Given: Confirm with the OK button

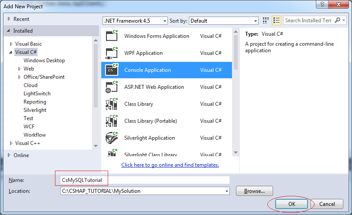Looking at the screenshot, I should (x=292, y=204).
